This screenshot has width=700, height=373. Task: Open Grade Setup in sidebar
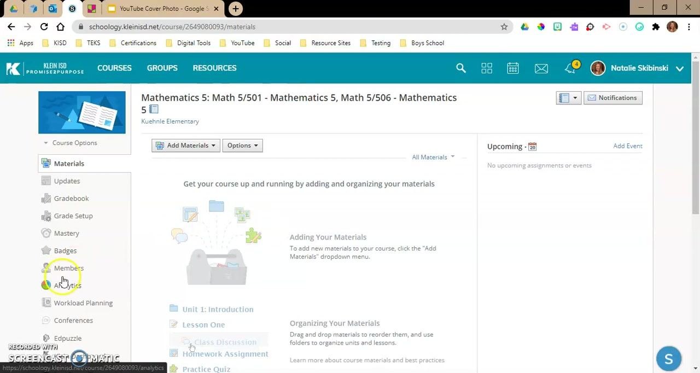[x=73, y=216]
